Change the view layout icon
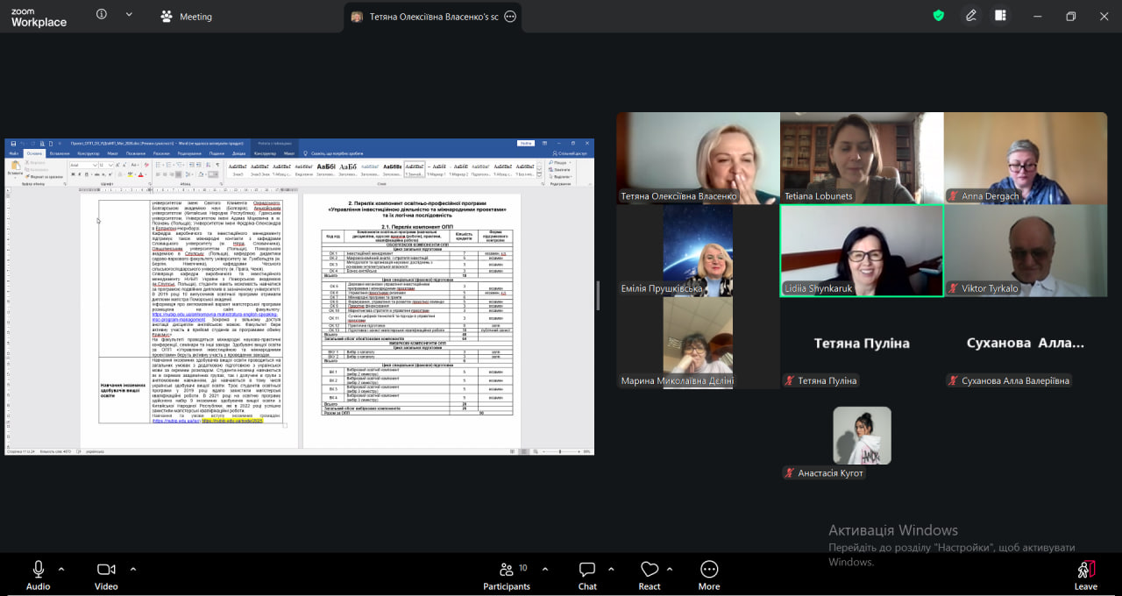This screenshot has width=1122, height=596. [1000, 16]
